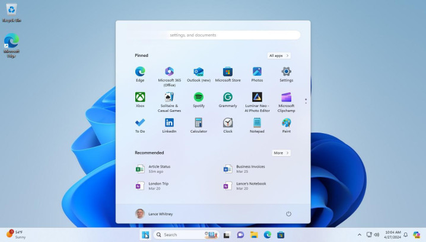Image resolution: width=426 pixels, height=242 pixels.
Task: Expand More recommended items
Action: coord(281,153)
